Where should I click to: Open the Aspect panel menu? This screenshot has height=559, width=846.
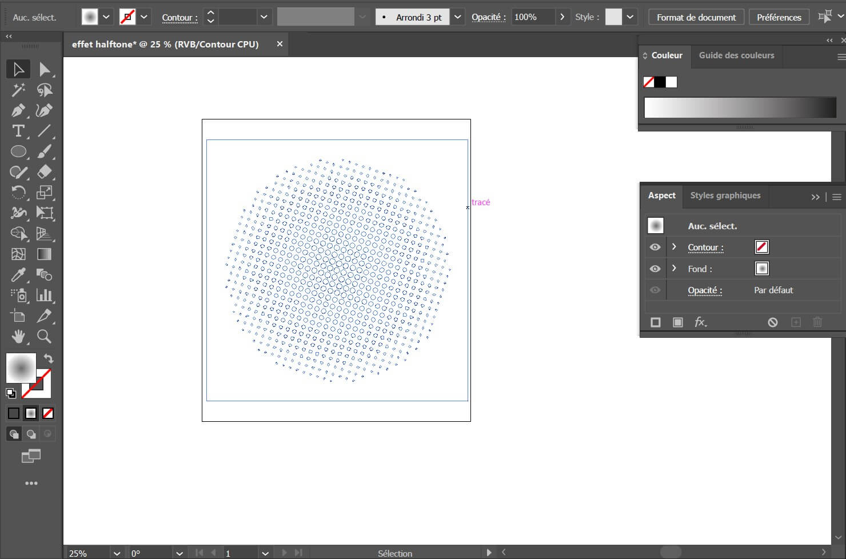(x=837, y=197)
